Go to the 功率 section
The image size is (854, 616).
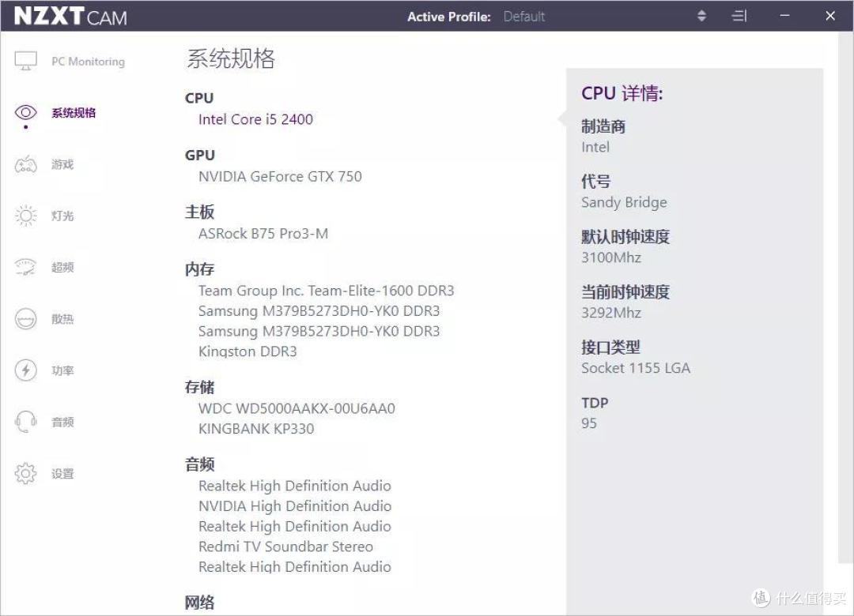62,370
